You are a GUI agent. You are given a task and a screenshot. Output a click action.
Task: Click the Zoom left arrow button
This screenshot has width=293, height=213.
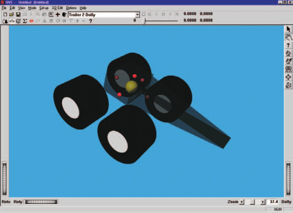point(242,202)
